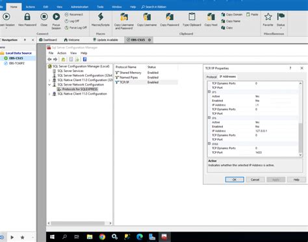This screenshot has height=242, width=308.
Task: Switch to the Welcome tab
Action: pyautogui.click(x=71, y=40)
